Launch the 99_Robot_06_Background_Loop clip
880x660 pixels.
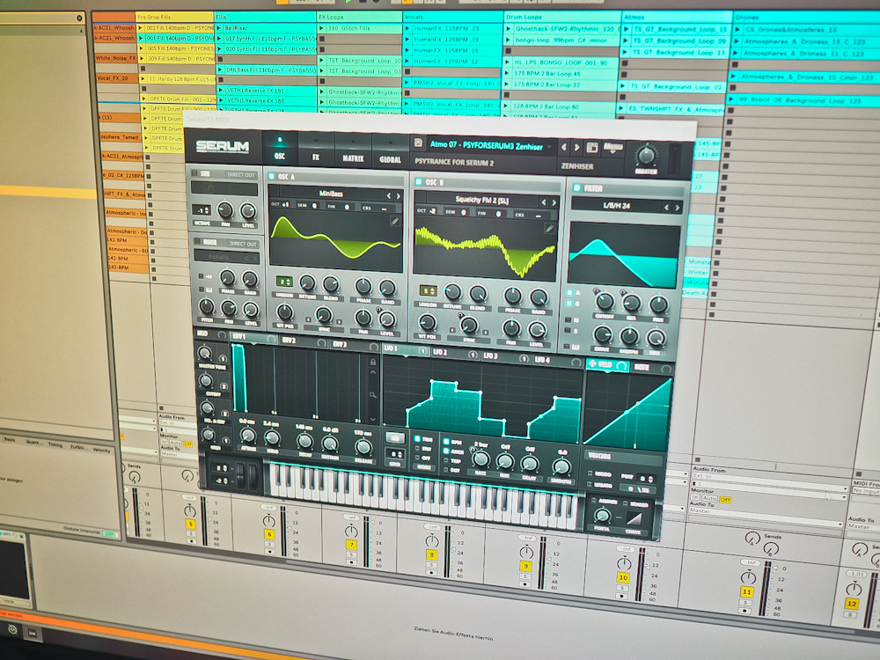[x=731, y=99]
